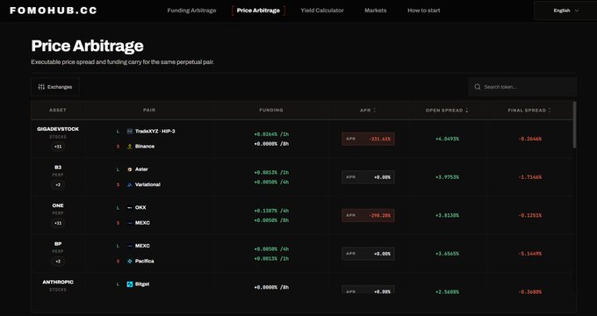The height and width of the screenshot is (316, 597).
Task: Select the +3.6565% open spread value
Action: click(x=447, y=254)
